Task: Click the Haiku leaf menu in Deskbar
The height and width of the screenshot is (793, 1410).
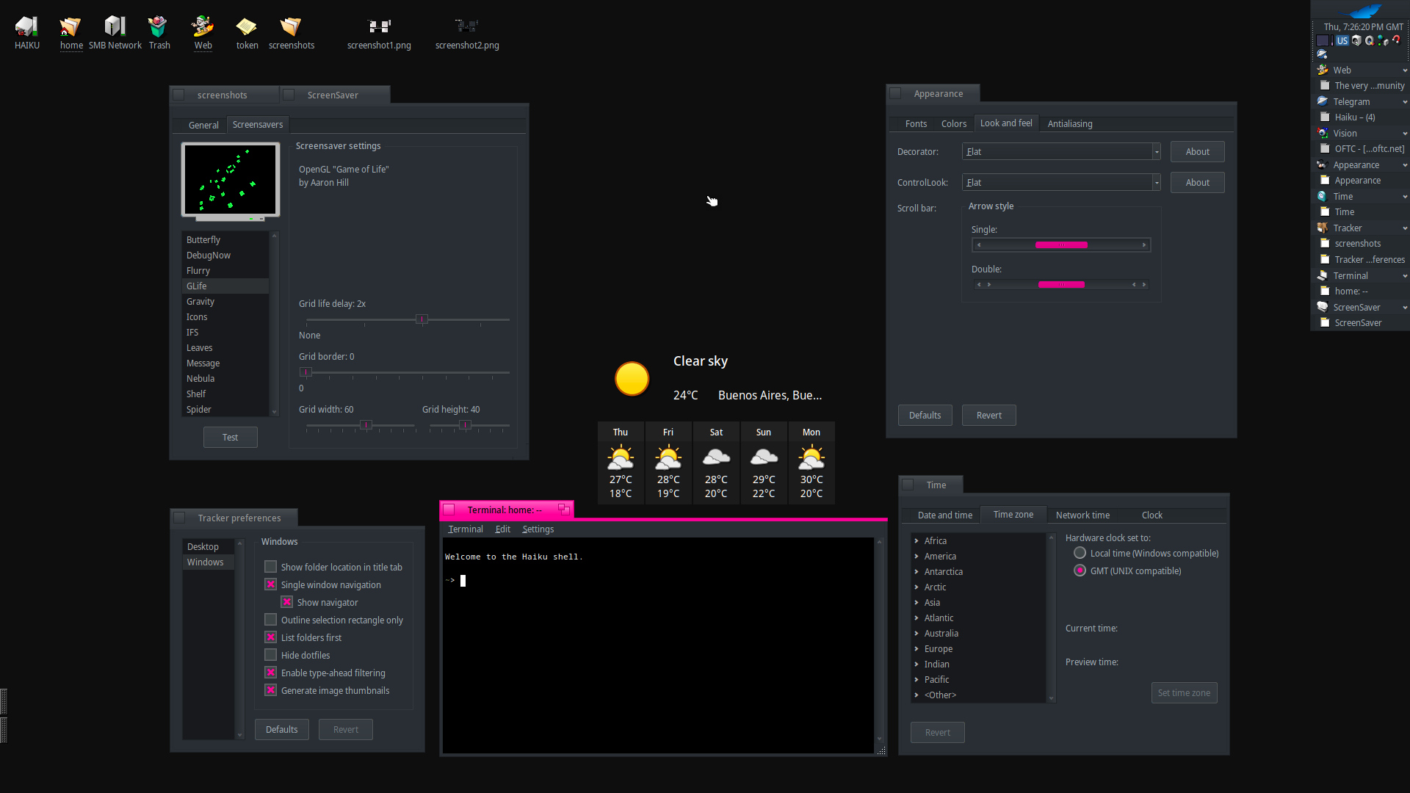Action: tap(1360, 10)
